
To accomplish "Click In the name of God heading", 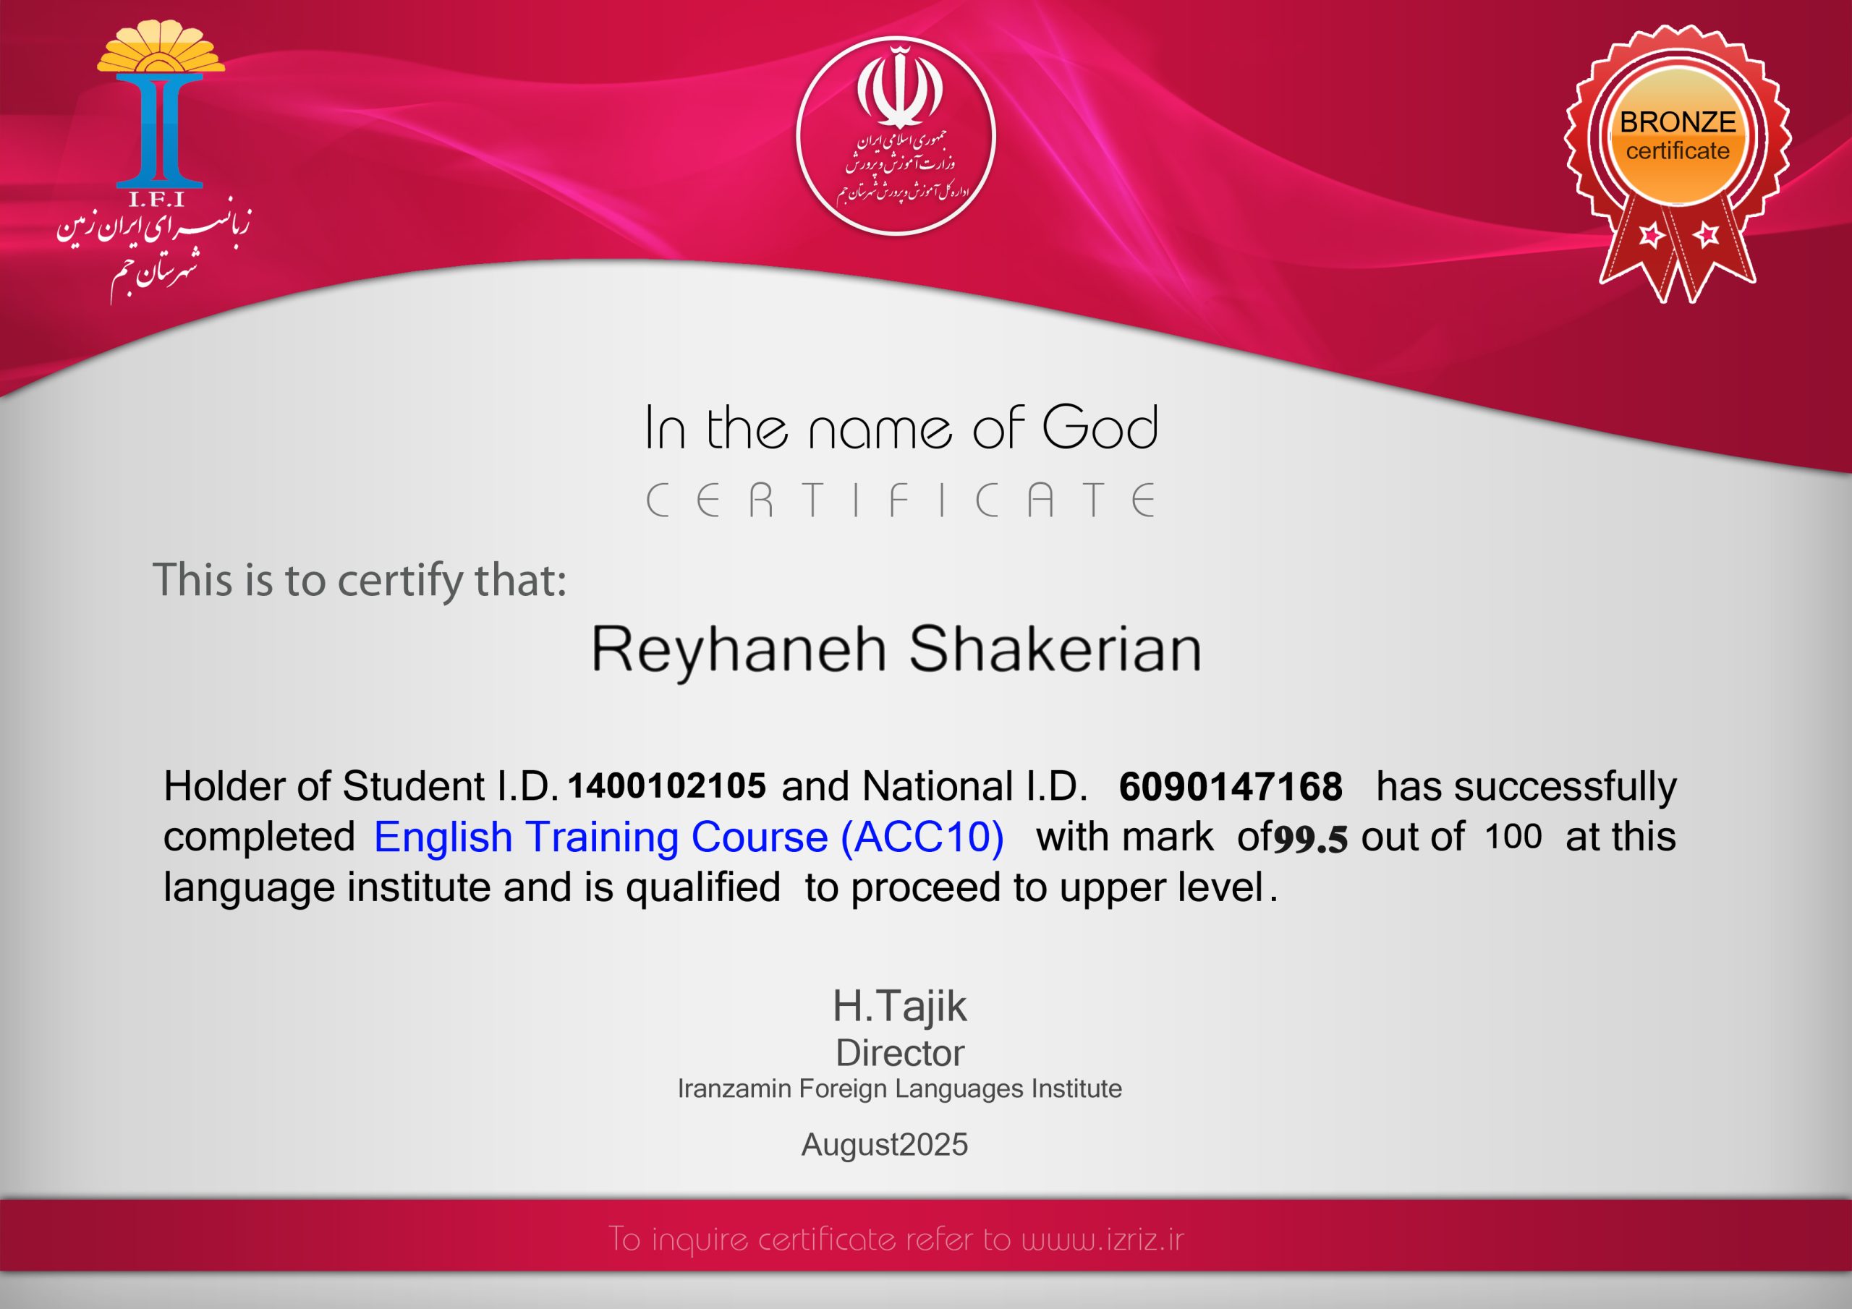I will [900, 427].
